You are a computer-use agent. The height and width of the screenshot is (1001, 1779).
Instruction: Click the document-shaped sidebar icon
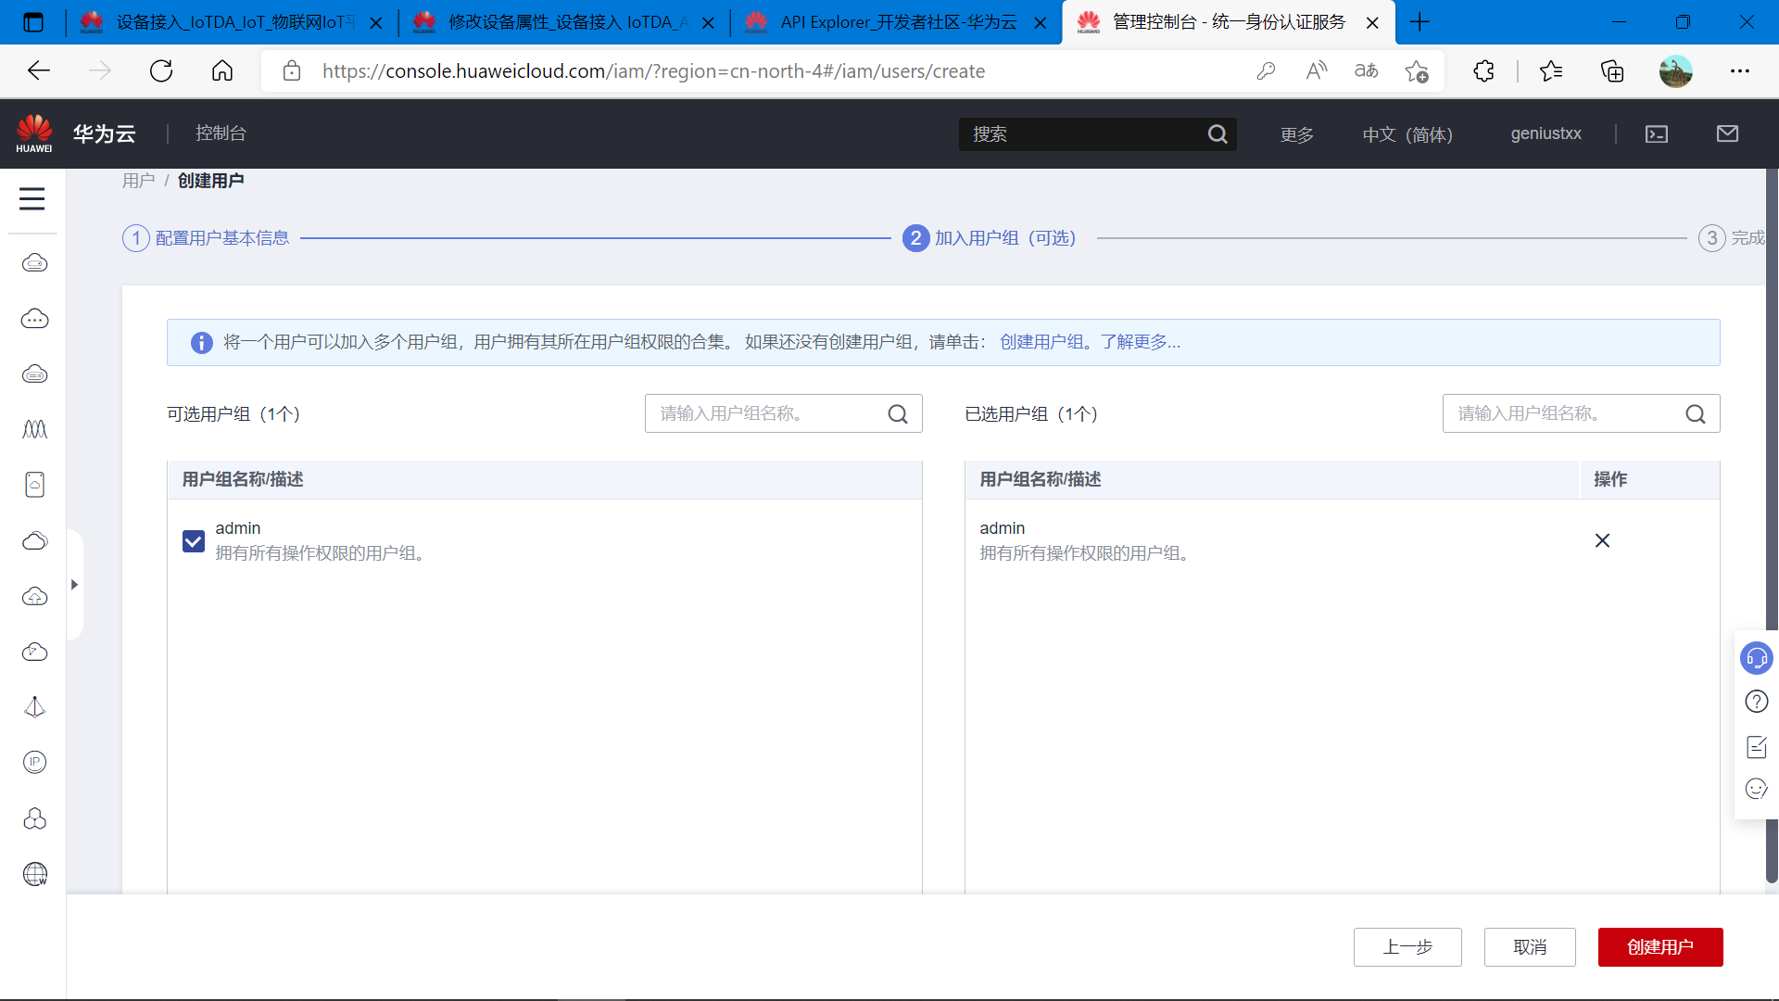(x=35, y=485)
